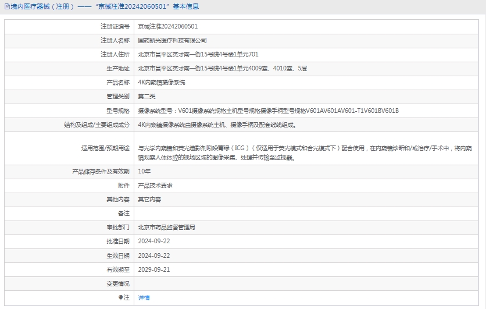Click the 第二类 management category value
486x309 pixels.
click(146, 97)
